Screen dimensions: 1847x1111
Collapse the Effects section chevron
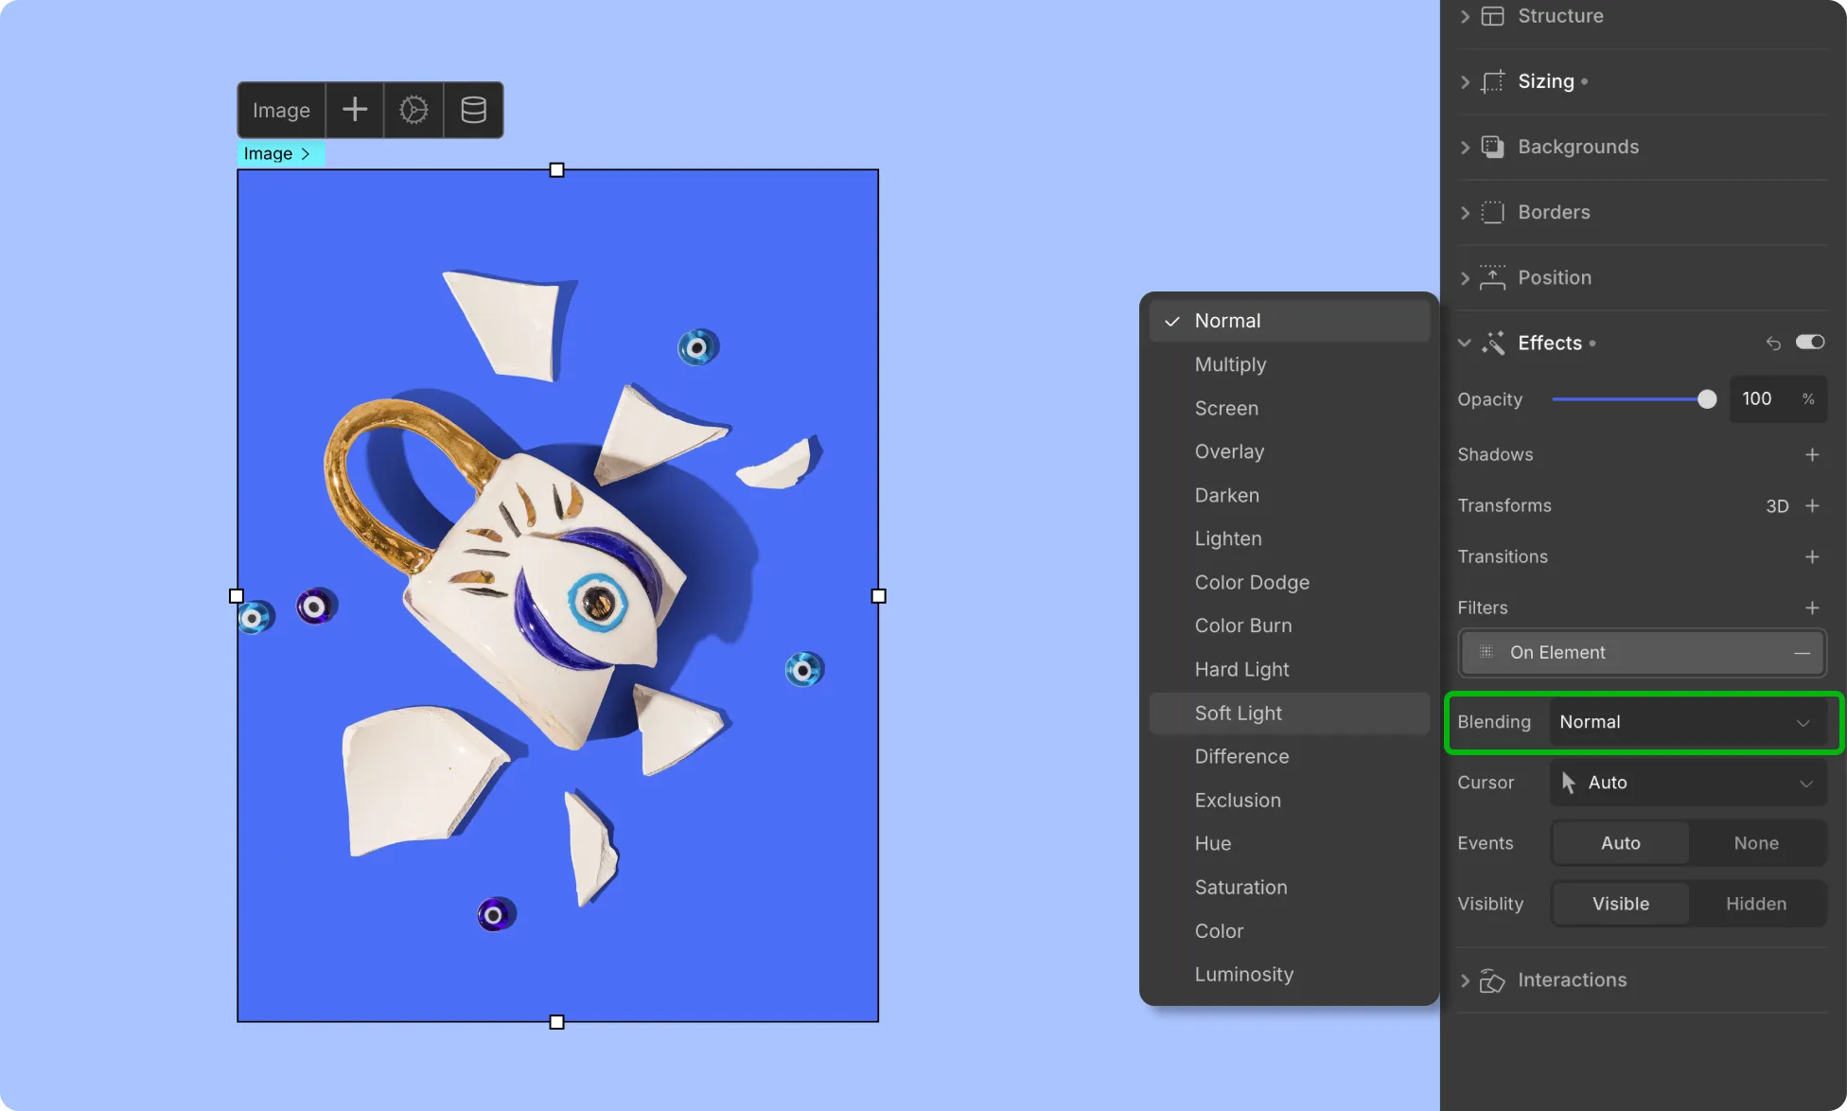coord(1465,343)
